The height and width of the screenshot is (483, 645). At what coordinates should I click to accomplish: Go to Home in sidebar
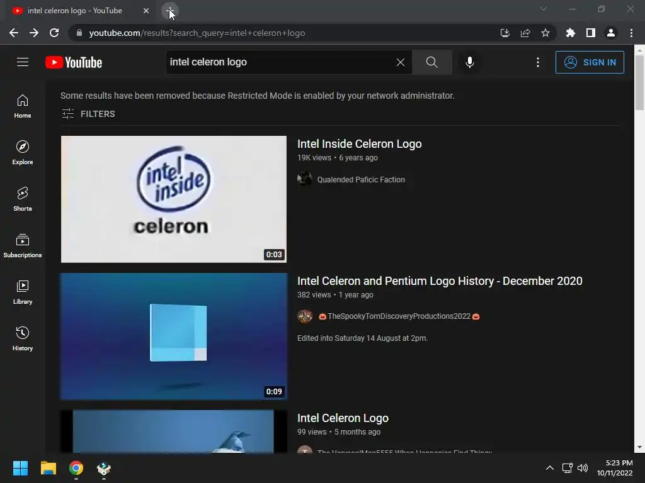[x=23, y=106]
